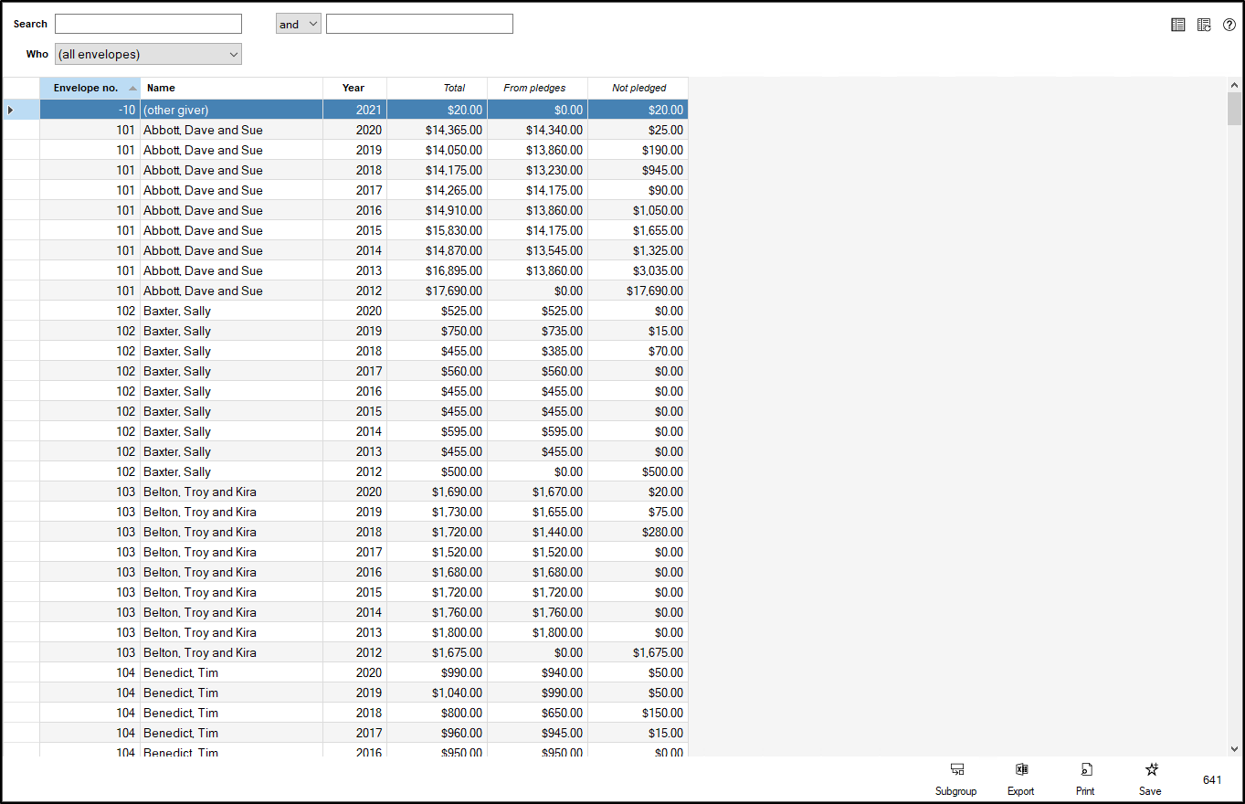Select Baxter, Sally 2020 row
Image resolution: width=1245 pixels, height=804 pixels.
click(230, 311)
